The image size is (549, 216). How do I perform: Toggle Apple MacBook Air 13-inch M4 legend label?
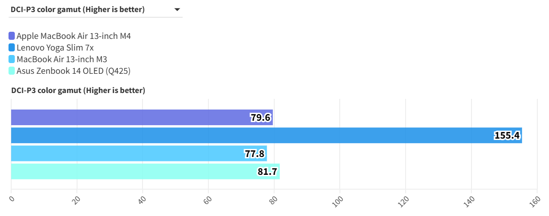[x=73, y=36]
